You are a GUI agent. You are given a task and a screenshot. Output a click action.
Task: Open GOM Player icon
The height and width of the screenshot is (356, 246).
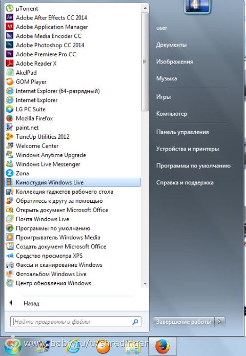pos(10,82)
